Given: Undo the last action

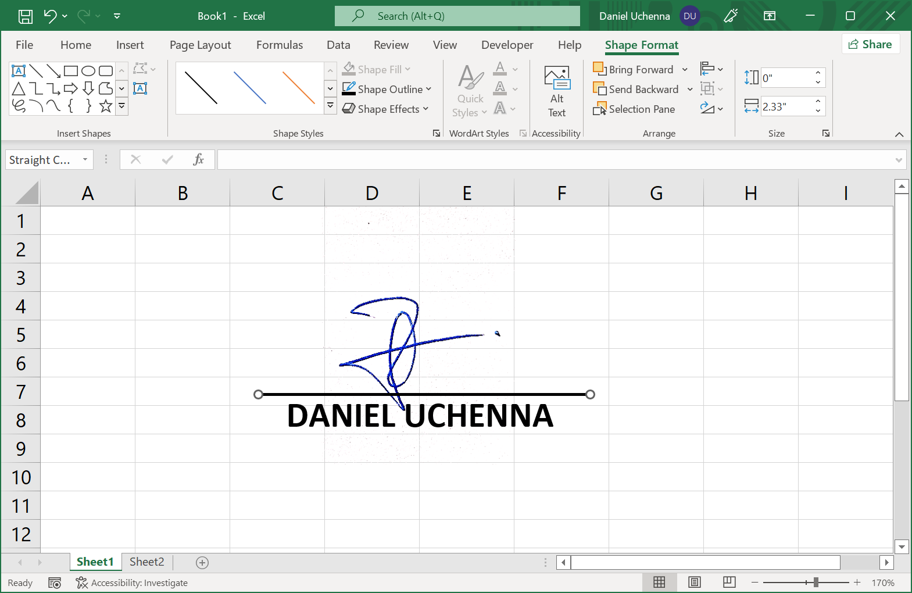Looking at the screenshot, I should pyautogui.click(x=51, y=16).
